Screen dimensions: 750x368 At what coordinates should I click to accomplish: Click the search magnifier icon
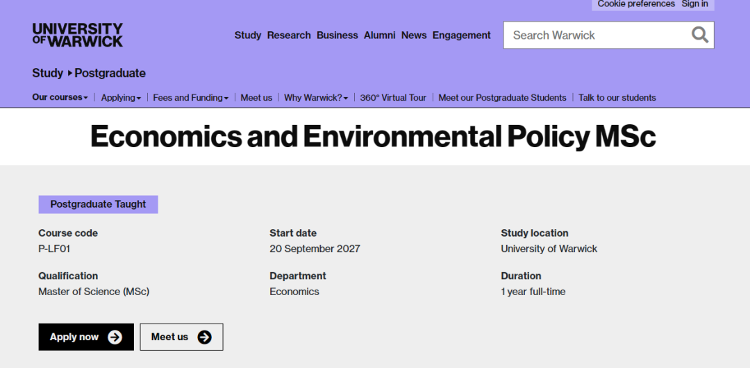click(700, 35)
